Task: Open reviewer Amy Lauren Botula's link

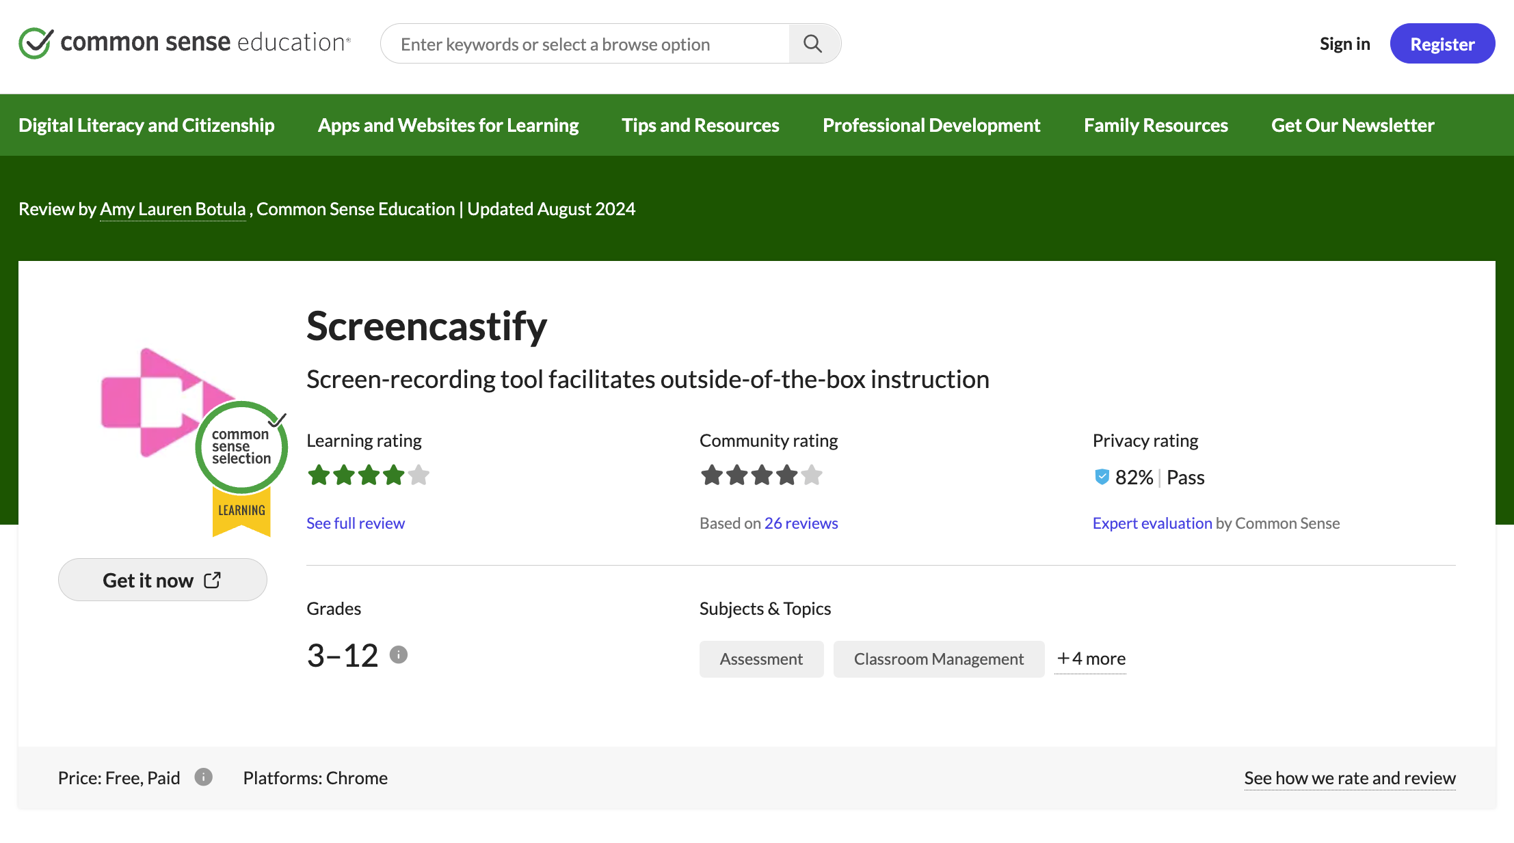Action: point(172,209)
